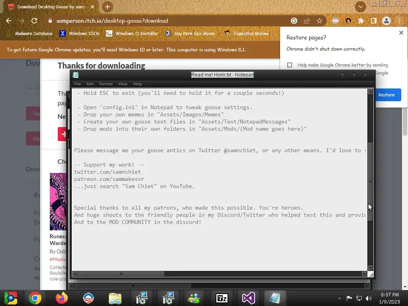Open Chrome's three-dot menu

coord(399,21)
